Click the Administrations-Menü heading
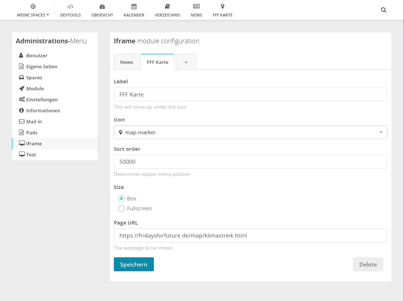This screenshot has height=301, width=404. pyautogui.click(x=51, y=41)
